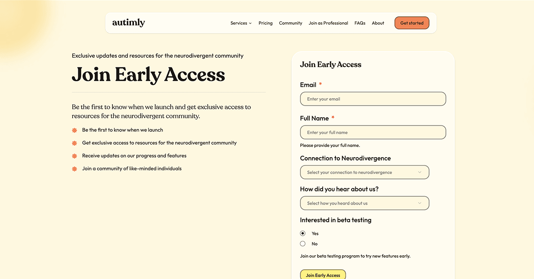Click the chevron in the neurodivergence connection dropdown
534x279 pixels.
tap(420, 173)
